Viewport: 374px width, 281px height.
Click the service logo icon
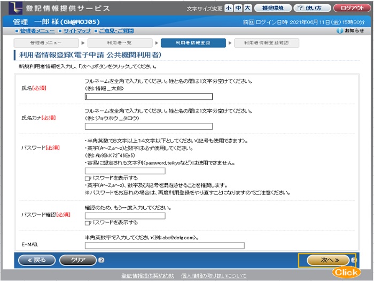[15, 8]
